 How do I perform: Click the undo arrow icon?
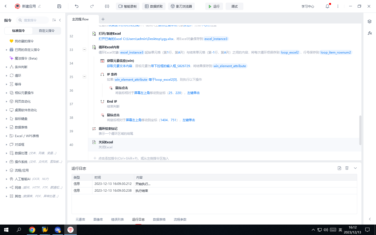pos(77,6)
